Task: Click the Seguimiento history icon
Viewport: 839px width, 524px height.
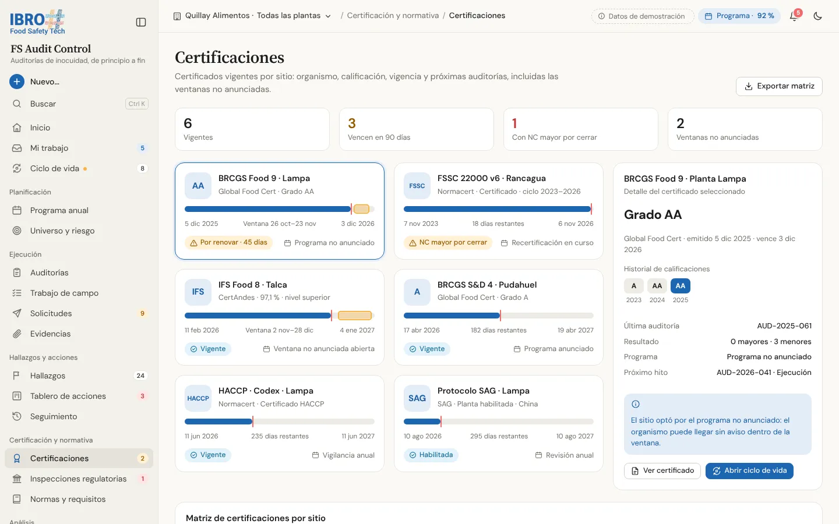Action: click(x=17, y=416)
